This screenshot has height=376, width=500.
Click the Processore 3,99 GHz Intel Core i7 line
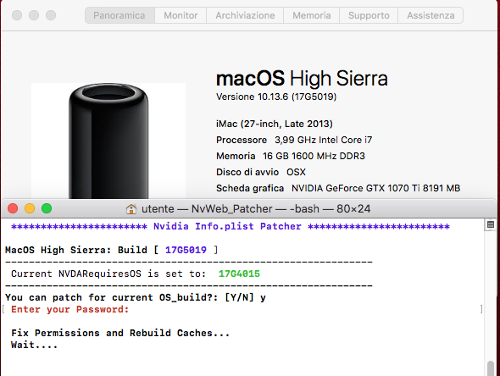pos(294,140)
